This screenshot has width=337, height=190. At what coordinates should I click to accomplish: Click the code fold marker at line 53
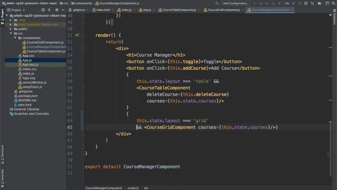(83, 49)
